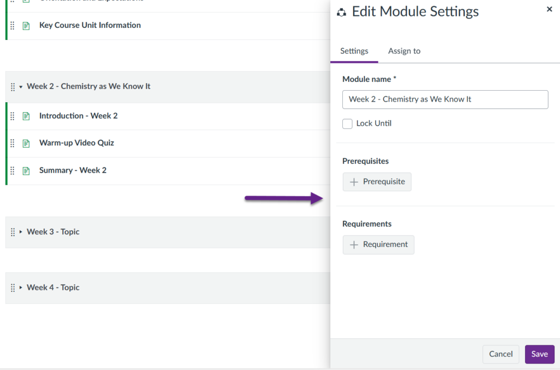
Task: Expand the Week 4 - Topic module
Action: 21,287
